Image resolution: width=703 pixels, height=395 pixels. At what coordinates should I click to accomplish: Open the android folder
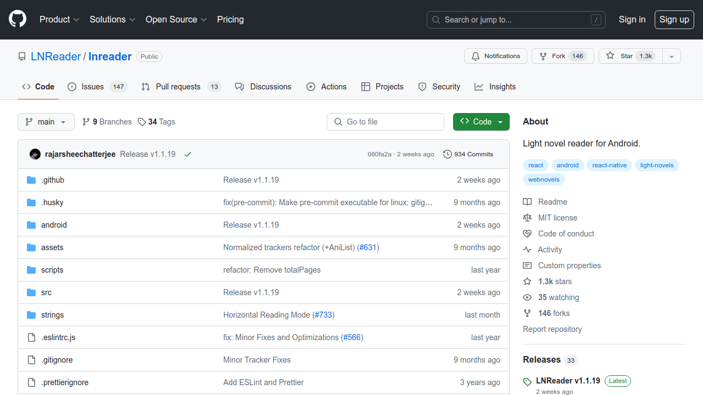coord(54,225)
